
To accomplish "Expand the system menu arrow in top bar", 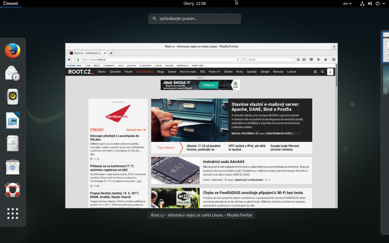I will click(384, 4).
